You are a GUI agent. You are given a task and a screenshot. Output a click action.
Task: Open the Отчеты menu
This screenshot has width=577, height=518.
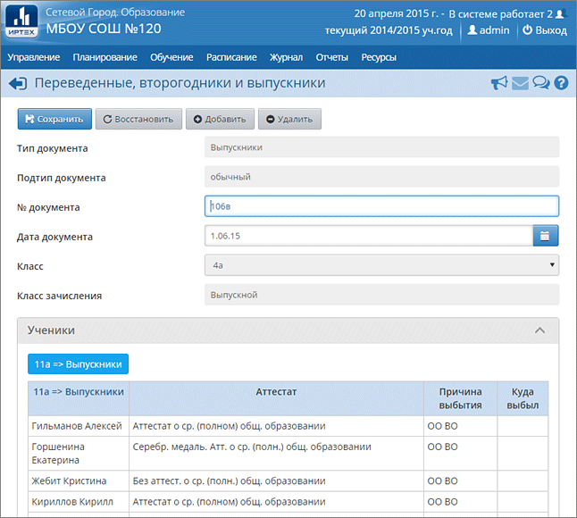pyautogui.click(x=332, y=57)
